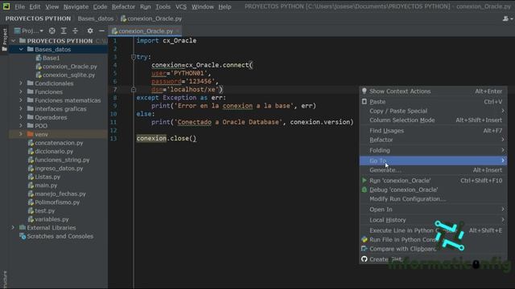Open the VCS menu
Viewport: 515px width, 289px height.
(181, 6)
